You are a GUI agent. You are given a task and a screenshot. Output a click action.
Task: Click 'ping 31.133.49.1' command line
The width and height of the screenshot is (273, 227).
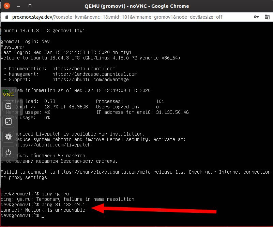(43, 205)
